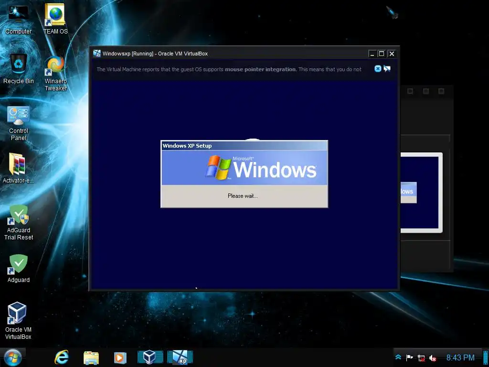Click the Windows XP Setup title bar
Screen dimensions: 489x367
click(244, 146)
